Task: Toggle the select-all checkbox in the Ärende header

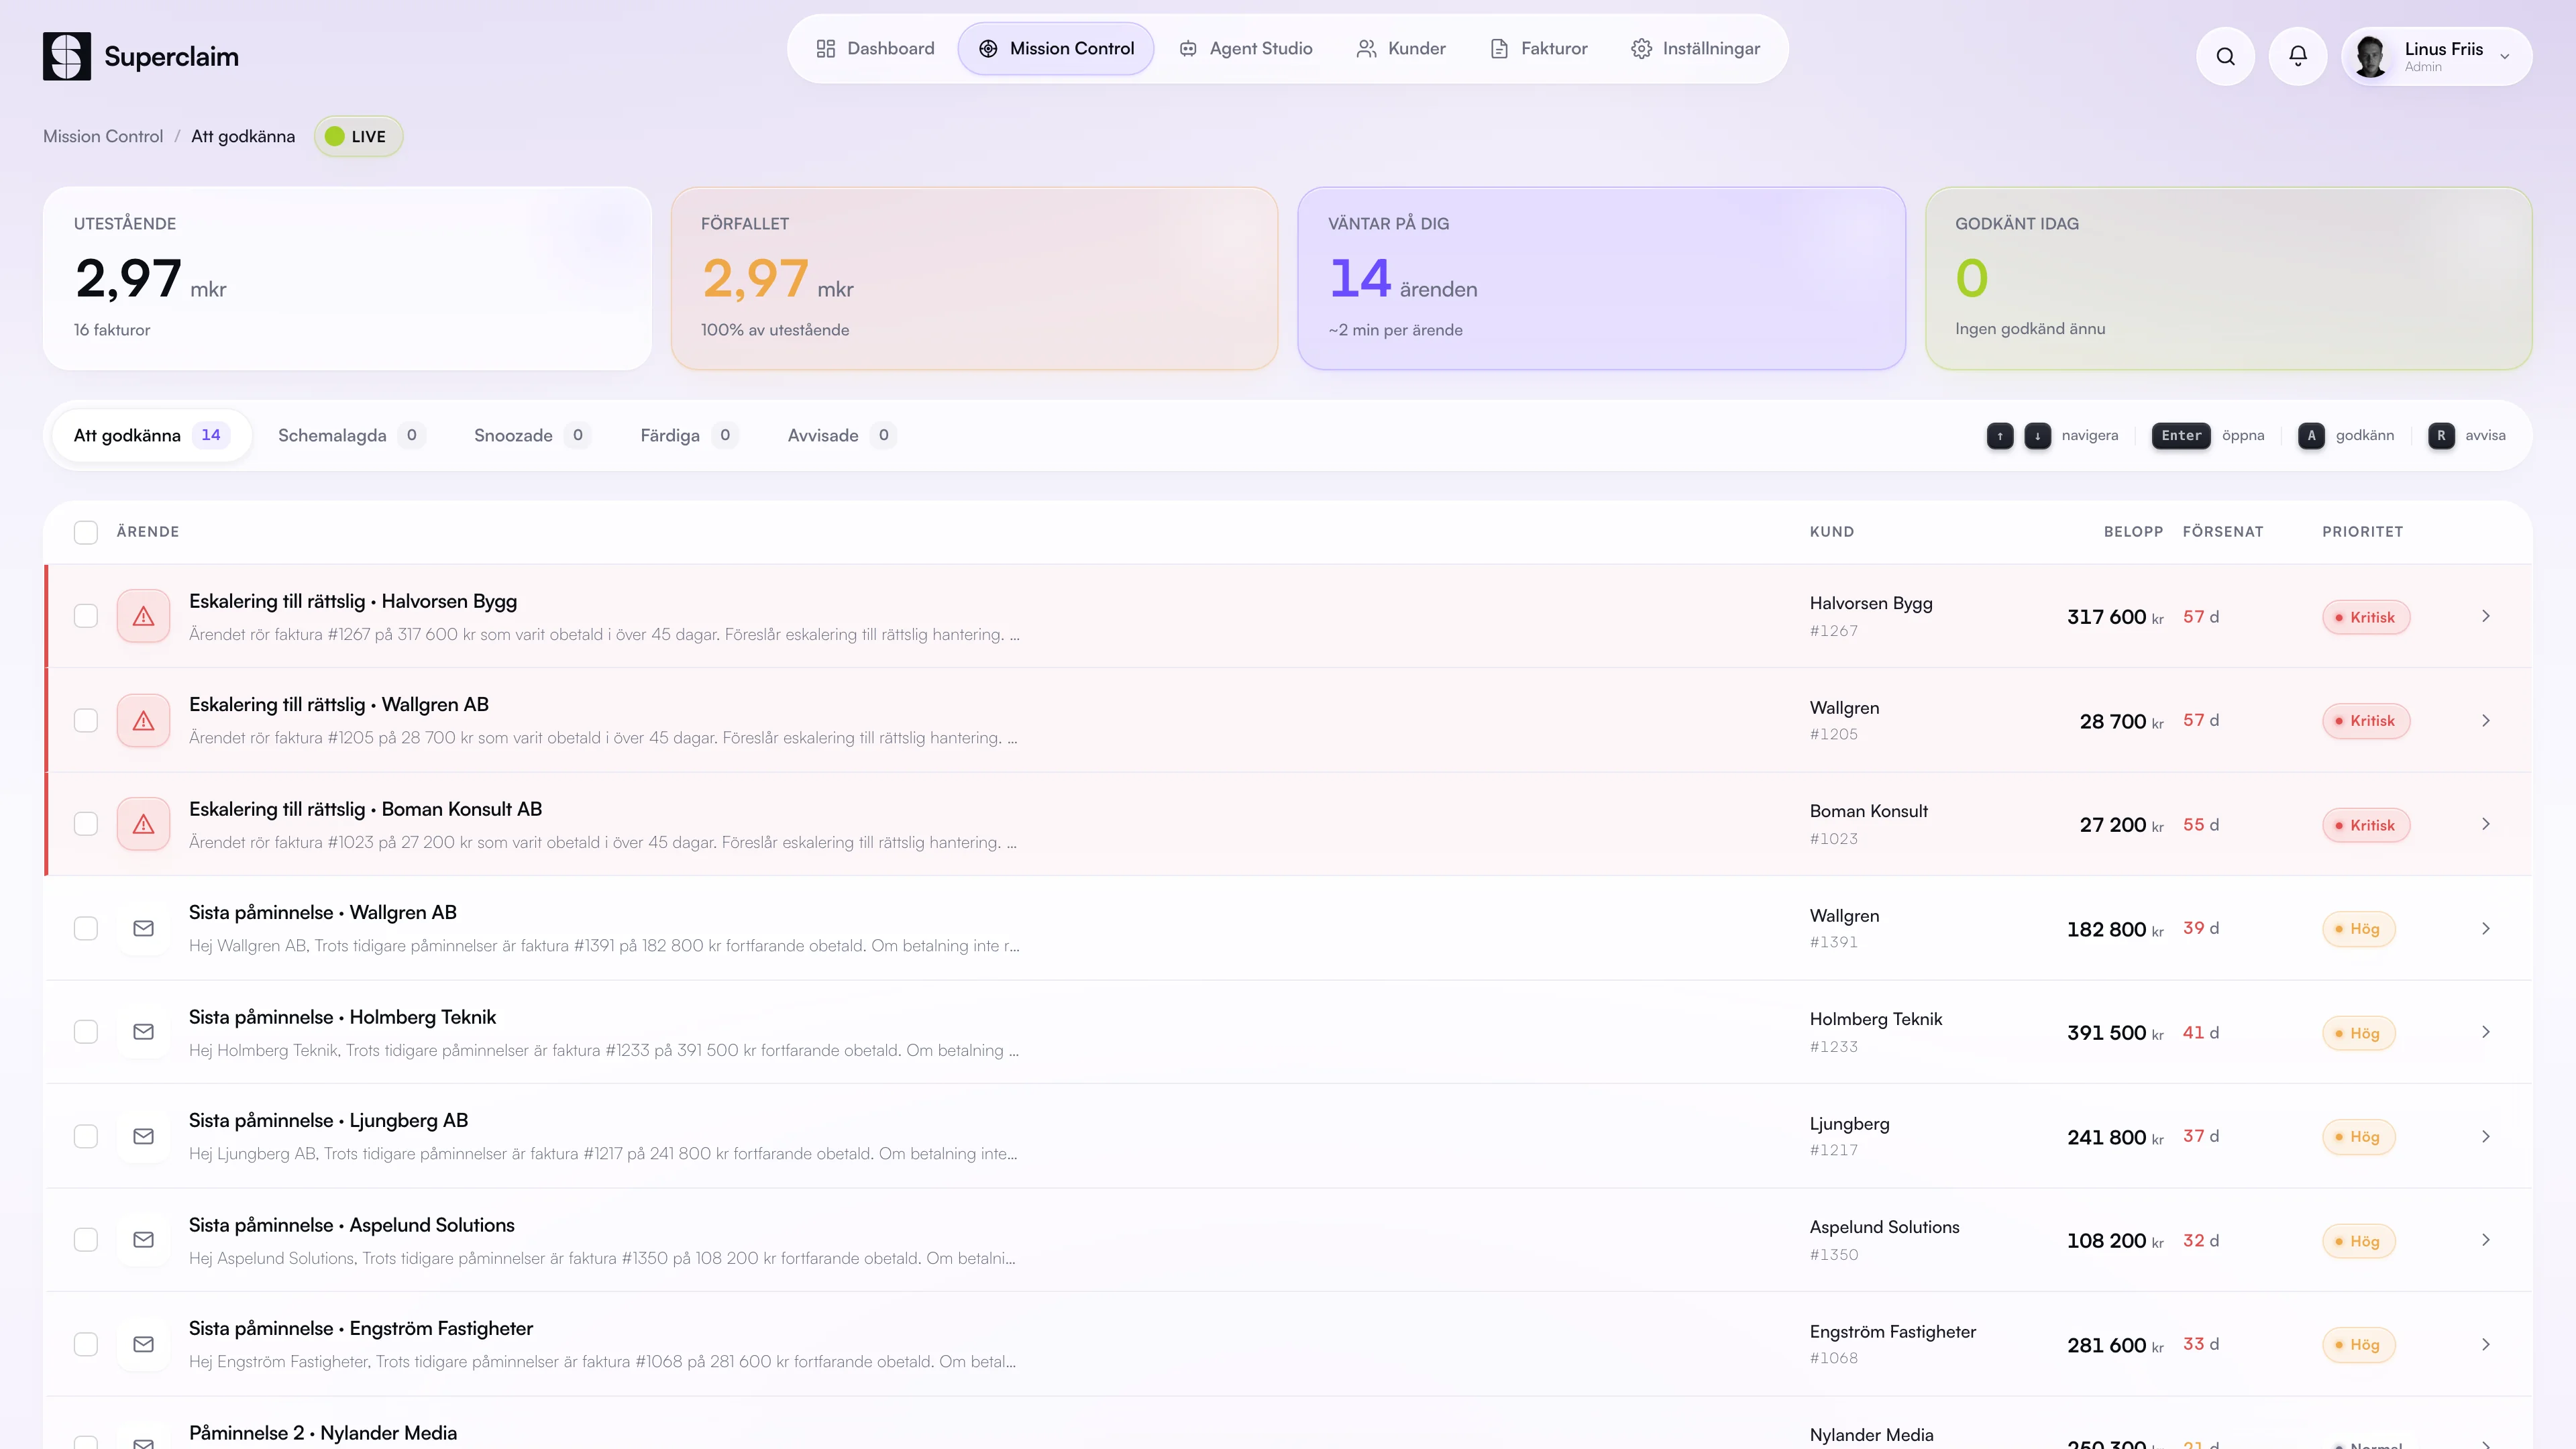Action: click(86, 532)
